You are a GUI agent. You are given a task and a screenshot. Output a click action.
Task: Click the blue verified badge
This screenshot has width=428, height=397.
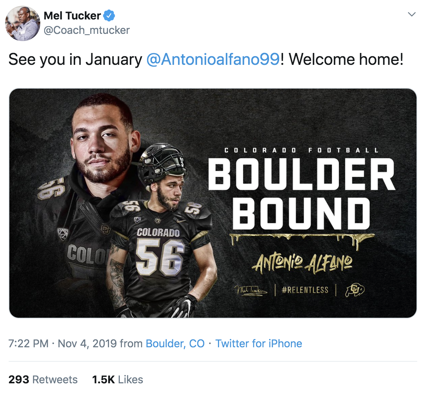[109, 15]
